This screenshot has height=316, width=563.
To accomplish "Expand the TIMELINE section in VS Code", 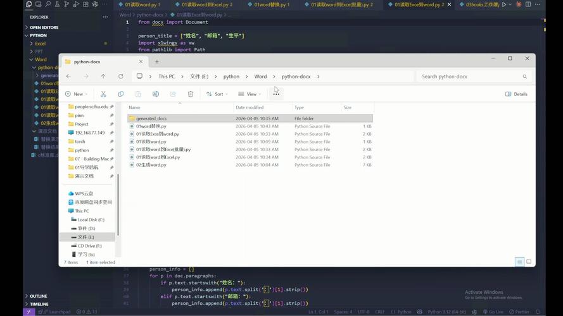I will [39, 304].
